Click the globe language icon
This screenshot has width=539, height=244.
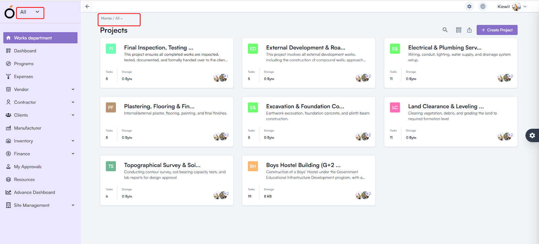483,6
